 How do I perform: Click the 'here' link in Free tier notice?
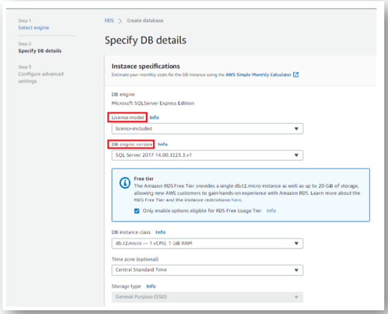pyautogui.click(x=237, y=200)
